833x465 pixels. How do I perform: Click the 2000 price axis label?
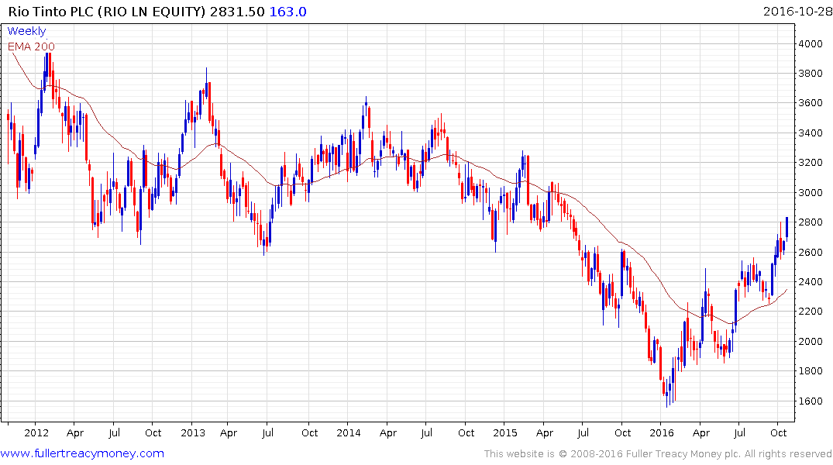811,342
